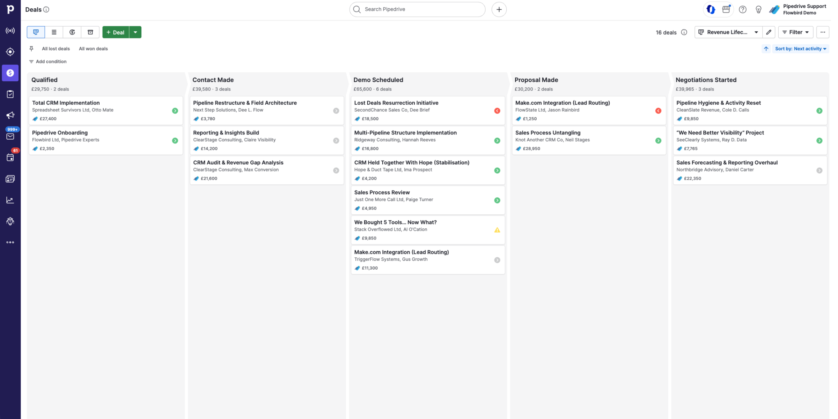The height and width of the screenshot is (419, 838).
Task: View archived deals
Action: pyautogui.click(x=90, y=32)
